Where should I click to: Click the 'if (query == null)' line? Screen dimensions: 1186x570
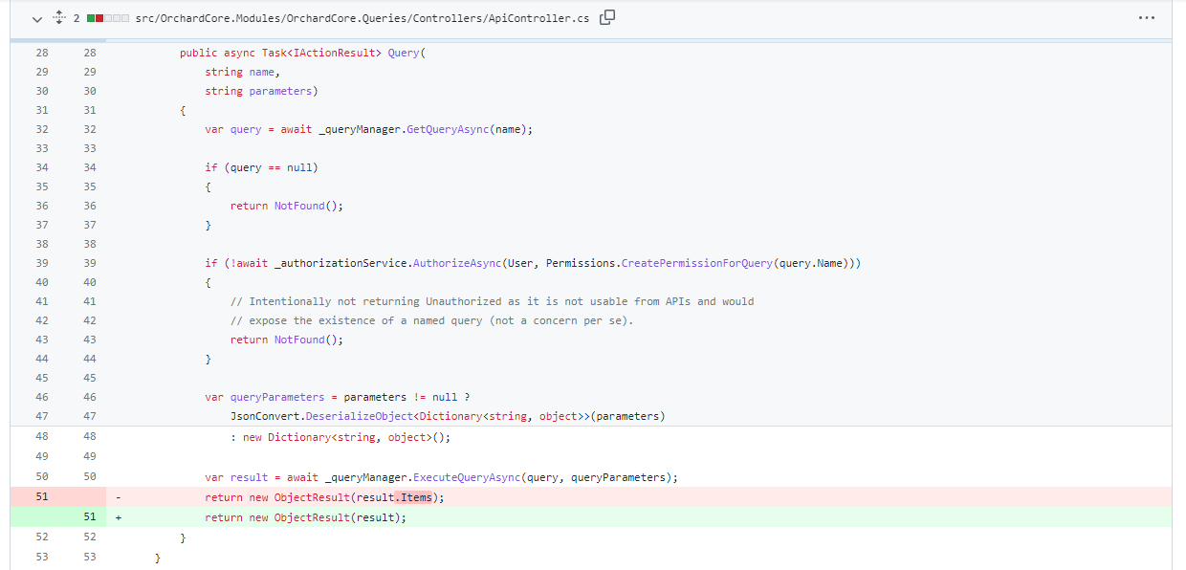(261, 167)
